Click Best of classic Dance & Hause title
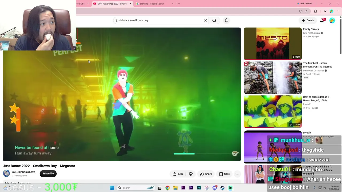 316,99
